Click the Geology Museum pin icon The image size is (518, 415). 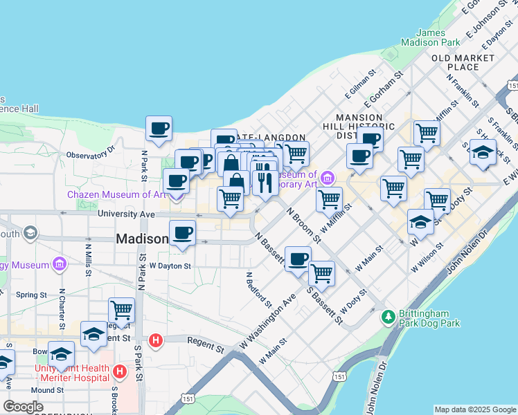pyautogui.click(x=59, y=264)
